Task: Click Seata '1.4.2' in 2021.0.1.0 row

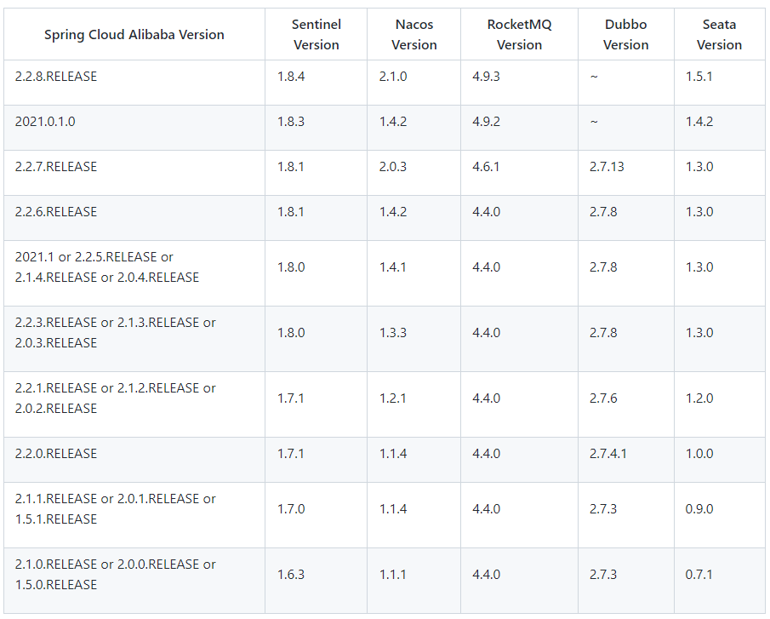Action: [x=699, y=122]
